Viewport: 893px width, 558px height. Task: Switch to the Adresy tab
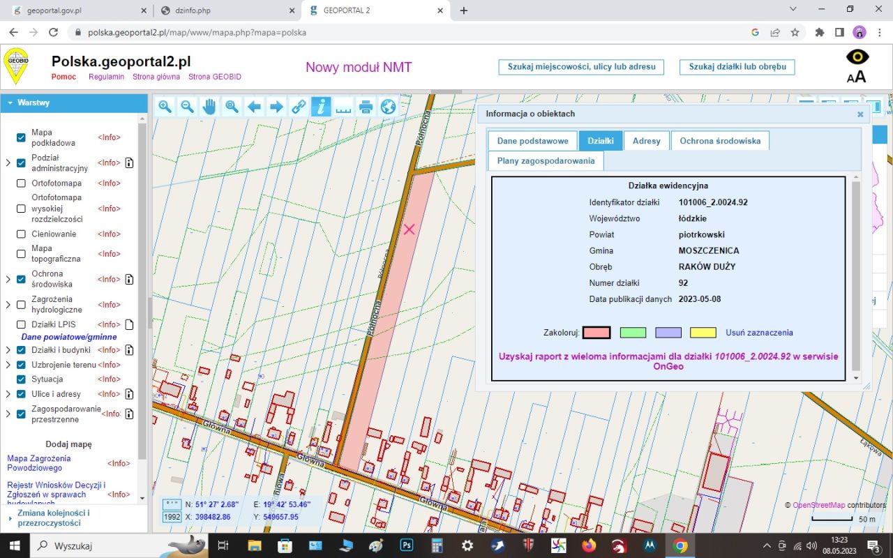tap(646, 141)
